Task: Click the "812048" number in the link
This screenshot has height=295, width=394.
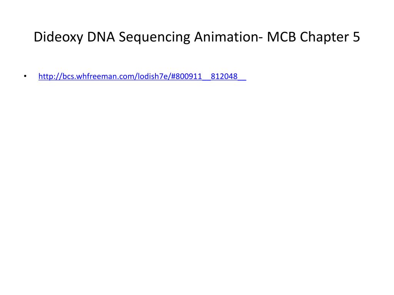Action: click(x=224, y=76)
